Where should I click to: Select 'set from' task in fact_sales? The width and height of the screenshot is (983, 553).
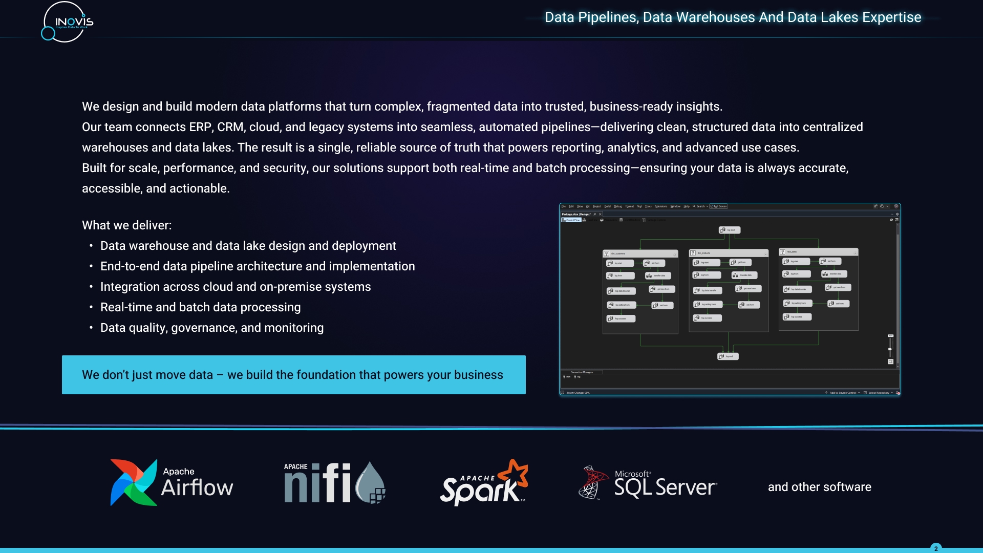pos(839,304)
